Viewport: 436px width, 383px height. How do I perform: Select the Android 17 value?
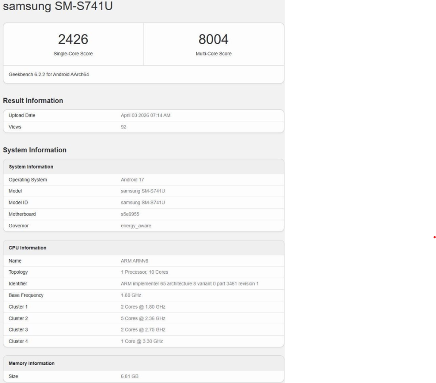point(132,180)
